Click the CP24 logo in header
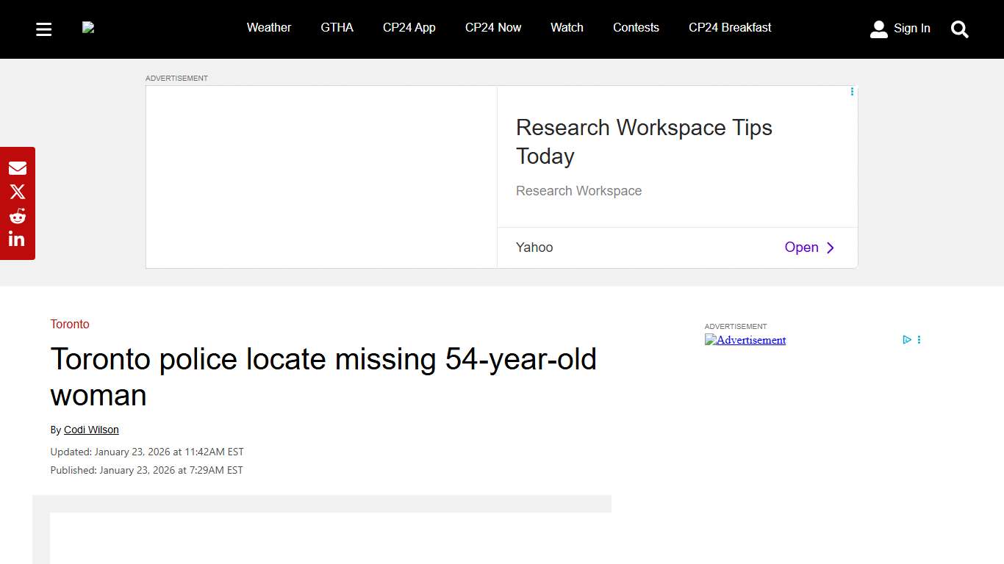This screenshot has width=1004, height=564. (x=88, y=28)
